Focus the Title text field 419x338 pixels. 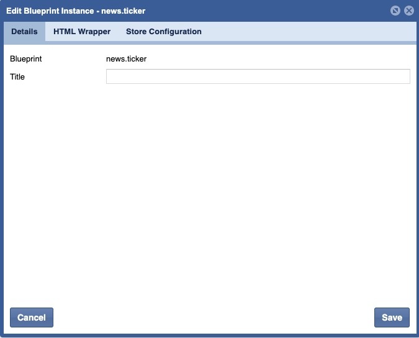[x=258, y=76]
